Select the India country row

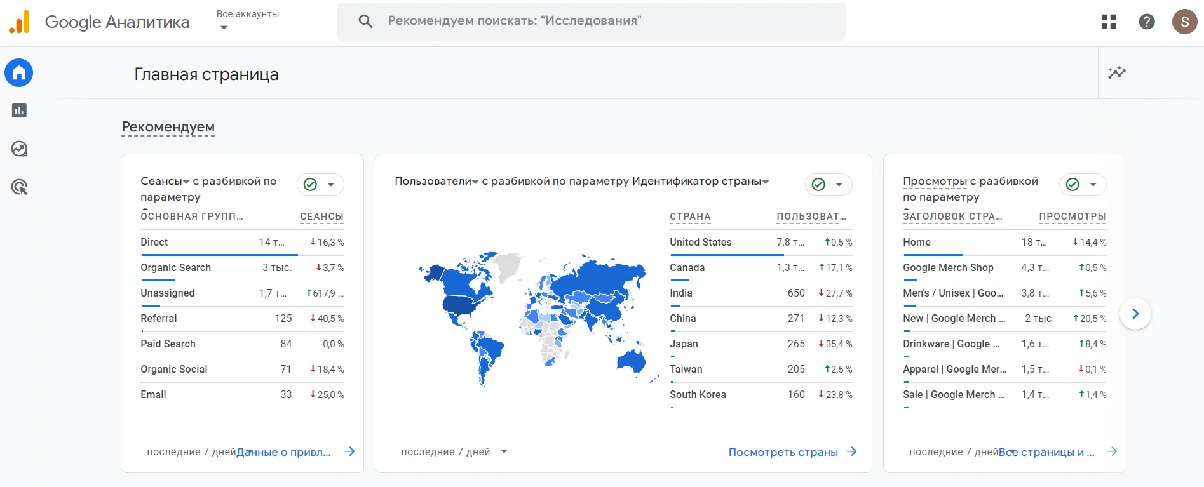click(x=761, y=293)
